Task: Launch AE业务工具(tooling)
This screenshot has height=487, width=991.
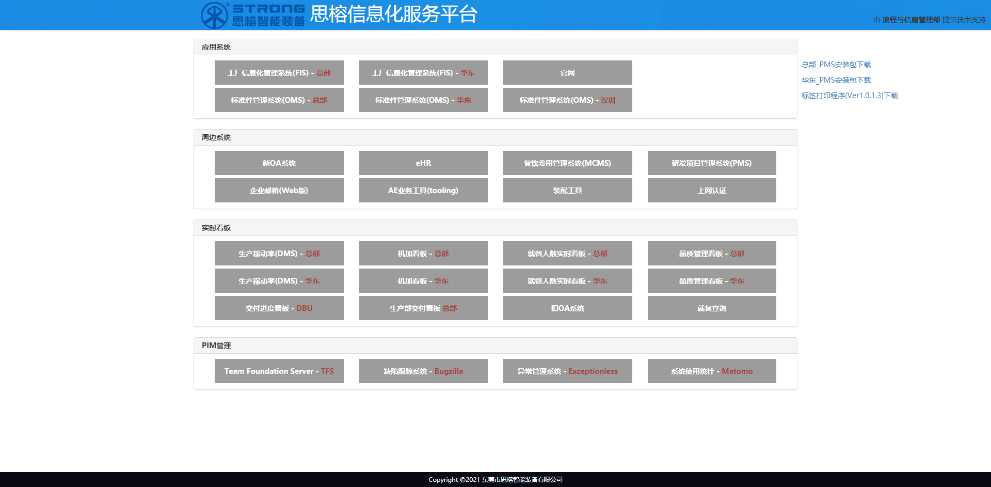Action: [x=423, y=191]
